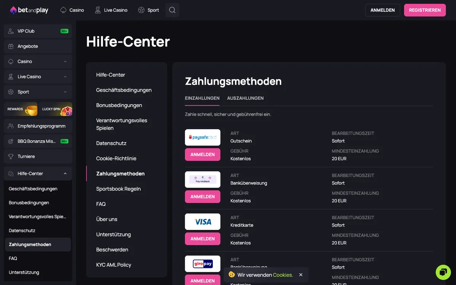Open Casino in the top navigation
Image resolution: width=456 pixels, height=285 pixels.
tap(72, 10)
